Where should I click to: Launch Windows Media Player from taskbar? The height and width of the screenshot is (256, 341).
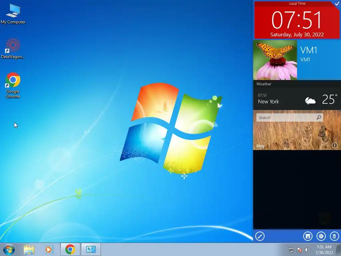tap(49, 249)
